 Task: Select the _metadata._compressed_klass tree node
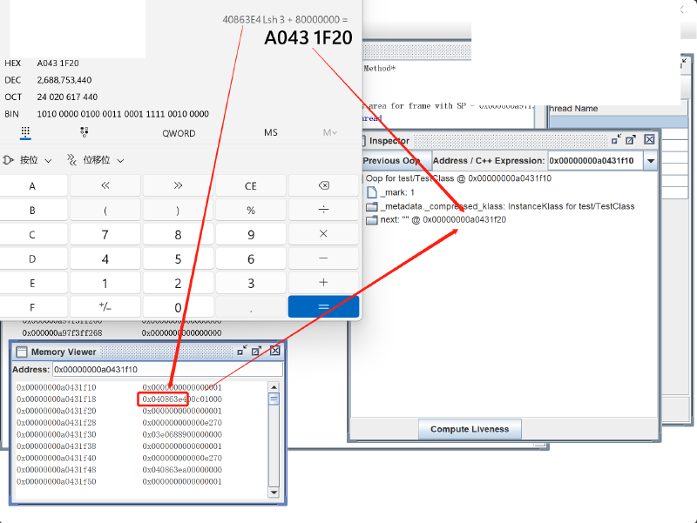click(507, 206)
